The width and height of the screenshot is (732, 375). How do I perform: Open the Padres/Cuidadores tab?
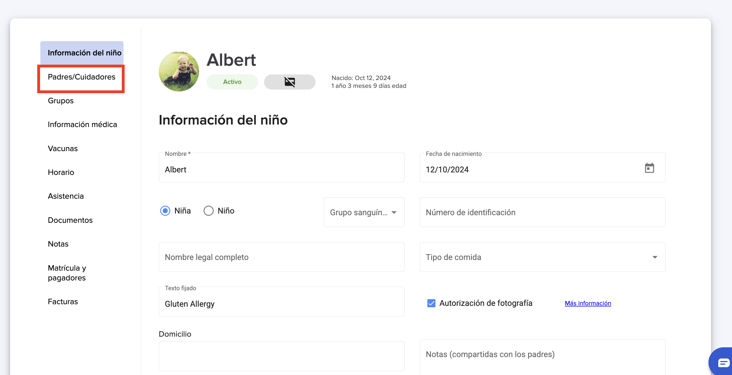[81, 77]
